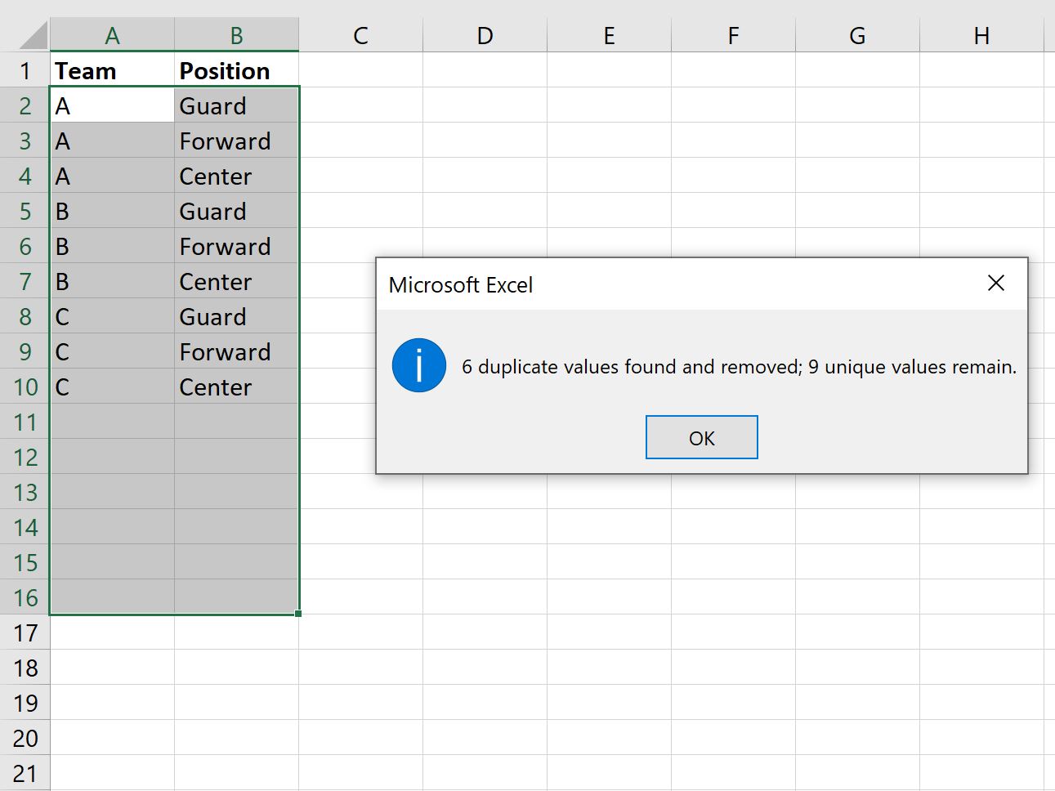1055x791 pixels.
Task: Close the Microsoft Excel dialog with X
Action: click(995, 284)
